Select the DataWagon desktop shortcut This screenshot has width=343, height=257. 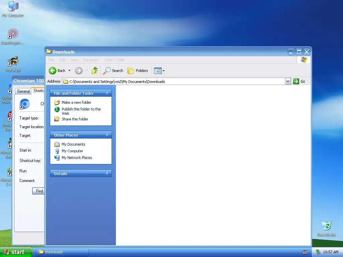pyautogui.click(x=13, y=37)
